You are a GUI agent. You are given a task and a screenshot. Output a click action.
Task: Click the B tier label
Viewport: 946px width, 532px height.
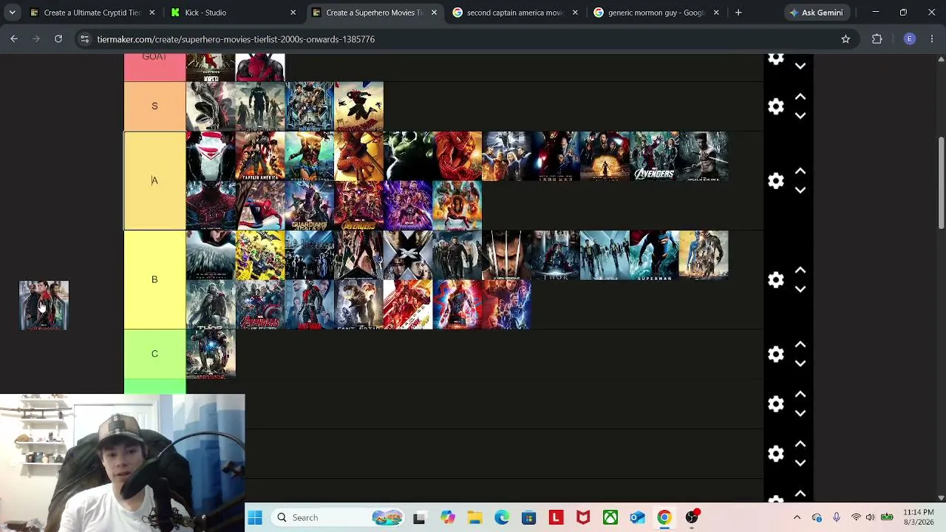click(x=154, y=279)
